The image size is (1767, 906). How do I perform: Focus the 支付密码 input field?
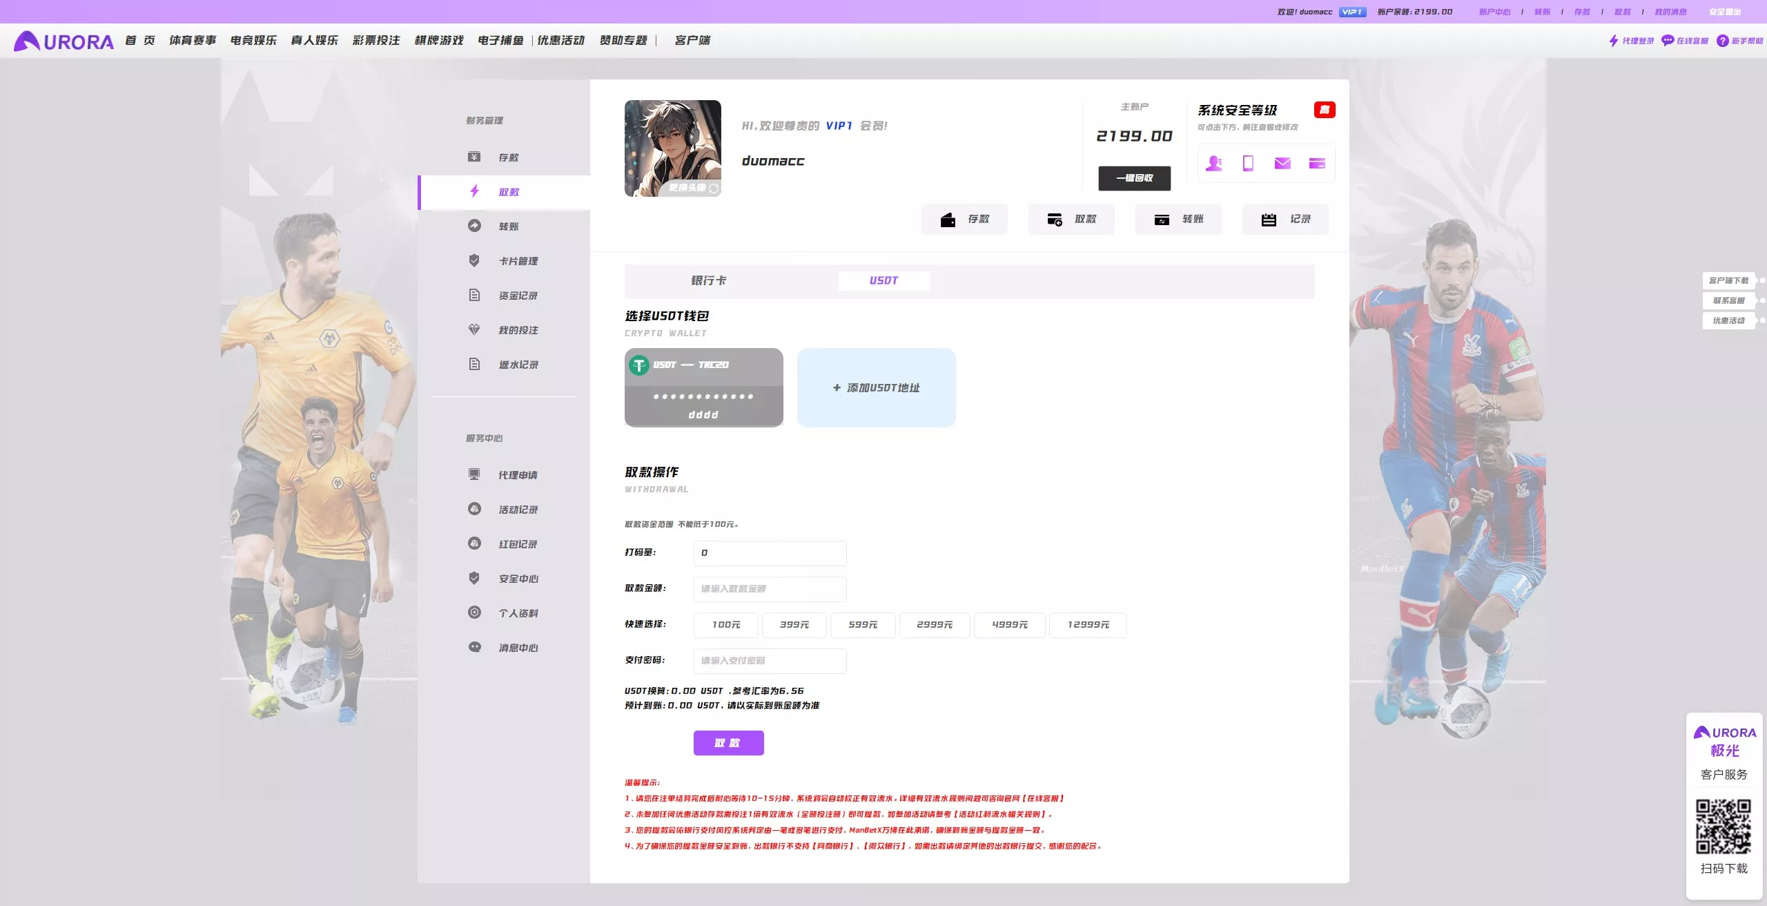(770, 661)
